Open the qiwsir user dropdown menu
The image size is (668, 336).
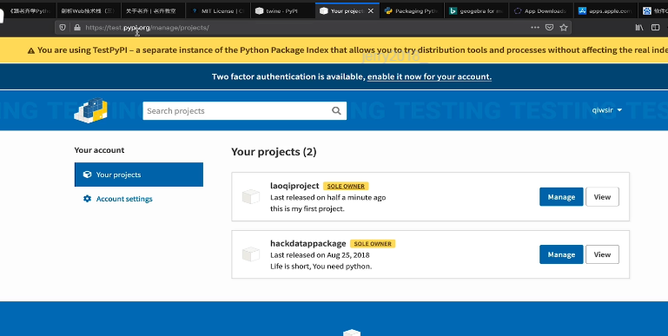pos(606,110)
